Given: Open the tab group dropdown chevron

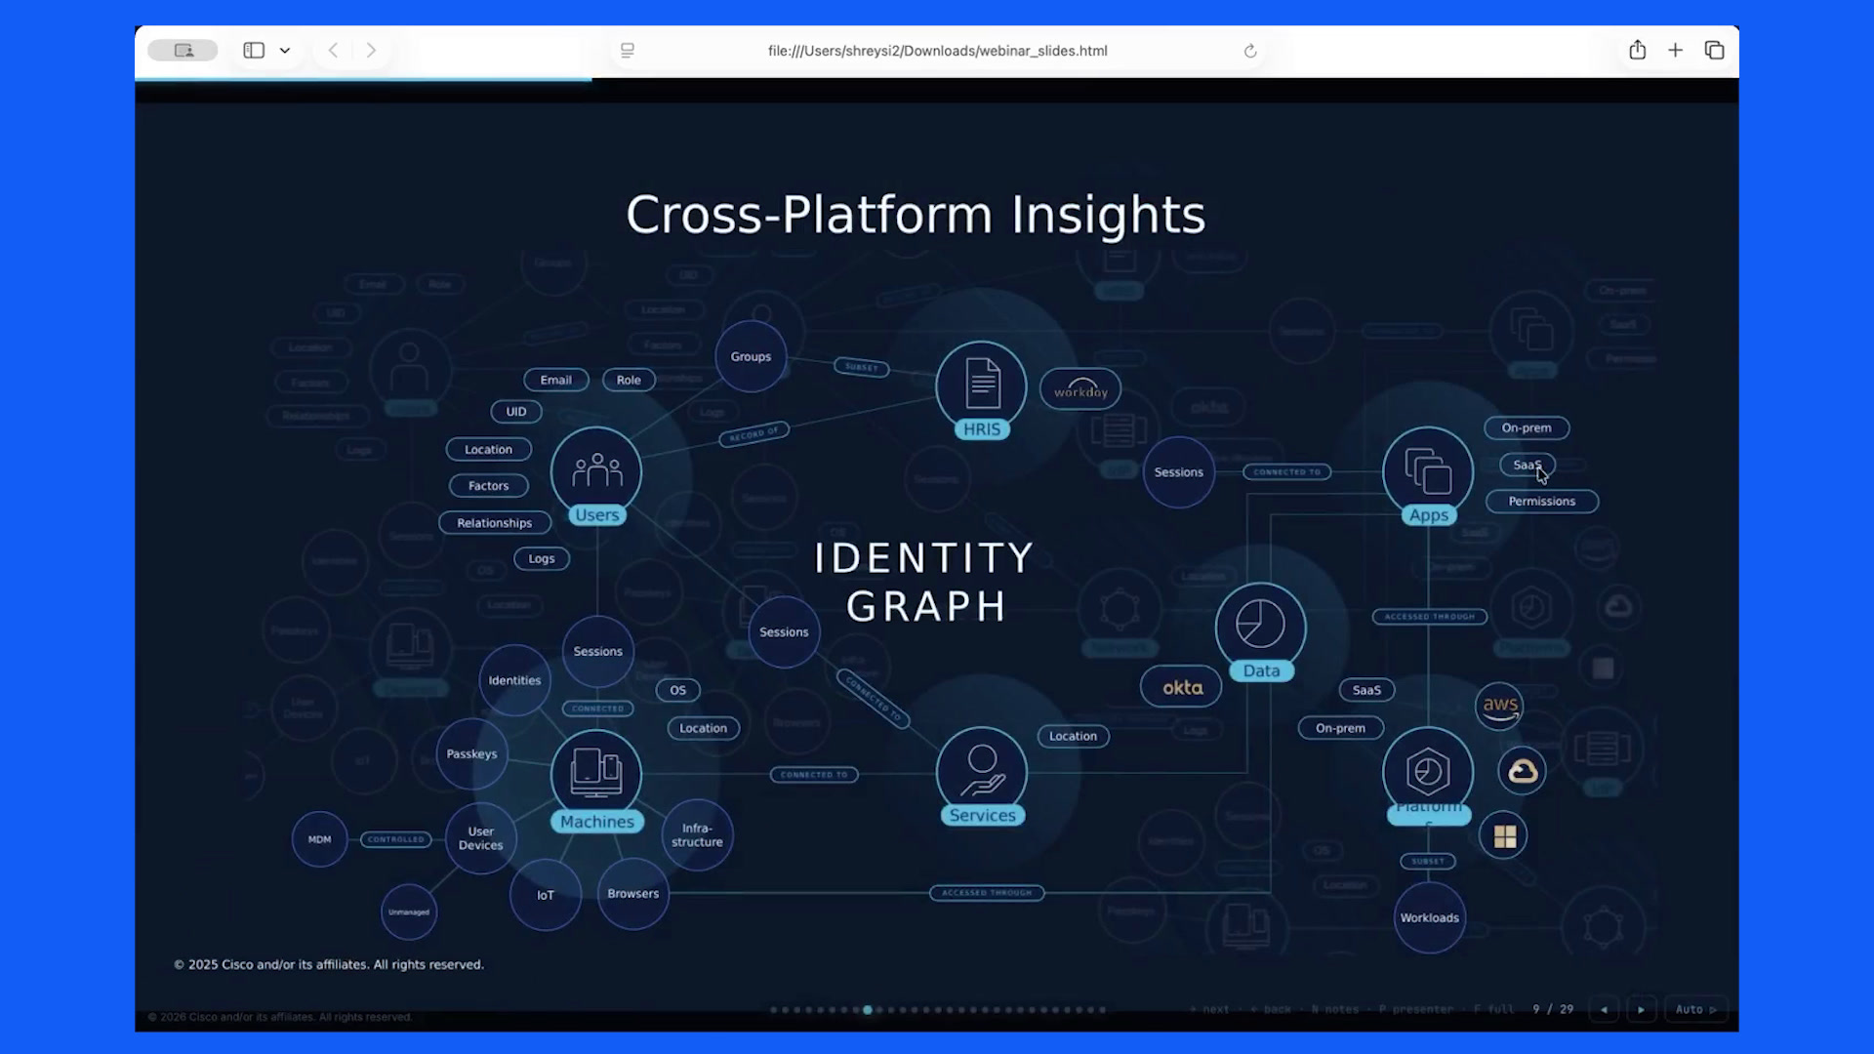Looking at the screenshot, I should [285, 51].
